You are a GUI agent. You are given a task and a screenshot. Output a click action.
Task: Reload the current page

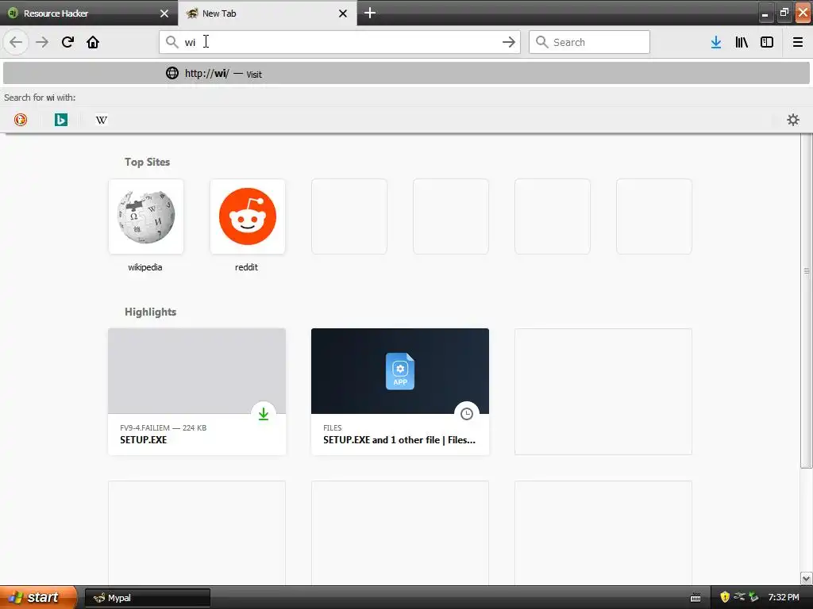pyautogui.click(x=68, y=42)
